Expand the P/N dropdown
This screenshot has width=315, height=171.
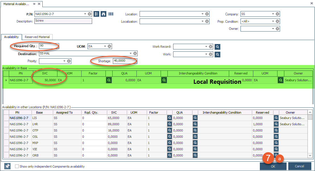tap(85, 14)
